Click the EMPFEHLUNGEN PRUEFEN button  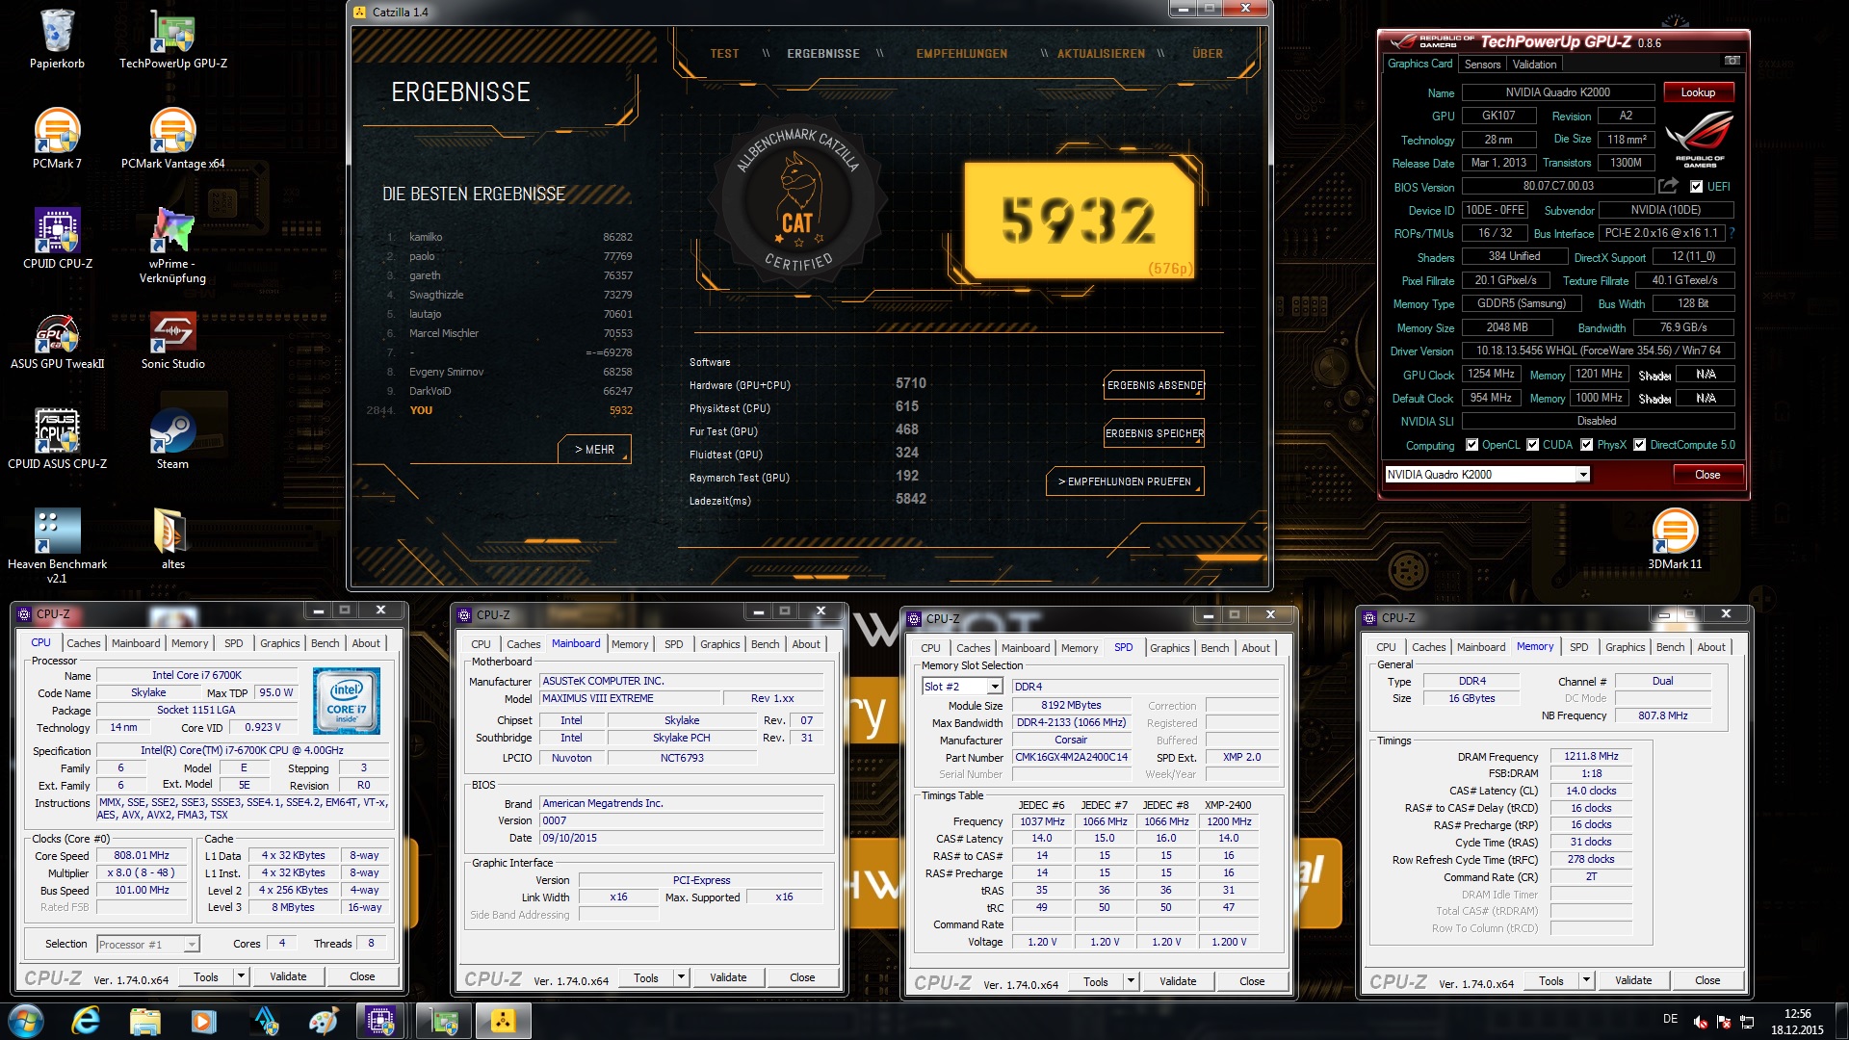click(x=1124, y=481)
